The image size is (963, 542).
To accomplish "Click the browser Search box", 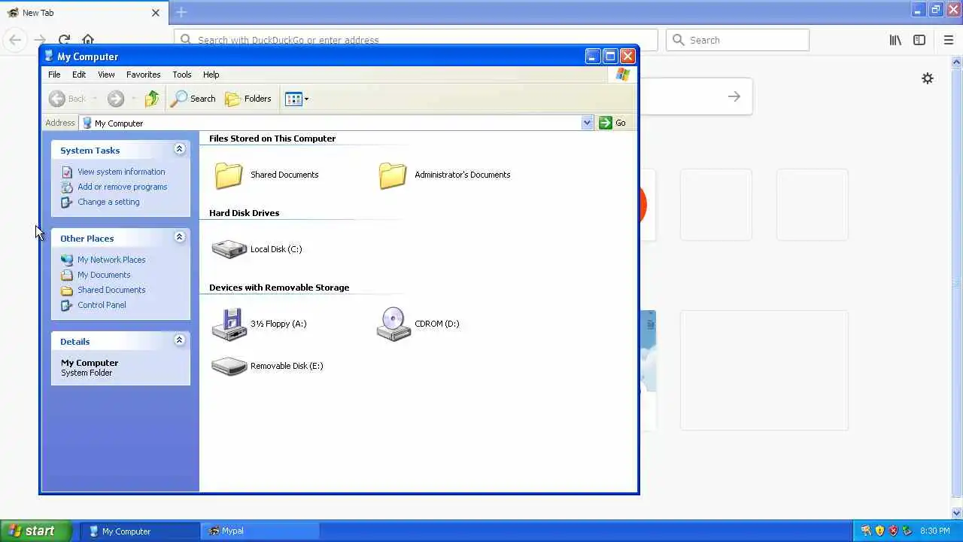I will tap(737, 40).
